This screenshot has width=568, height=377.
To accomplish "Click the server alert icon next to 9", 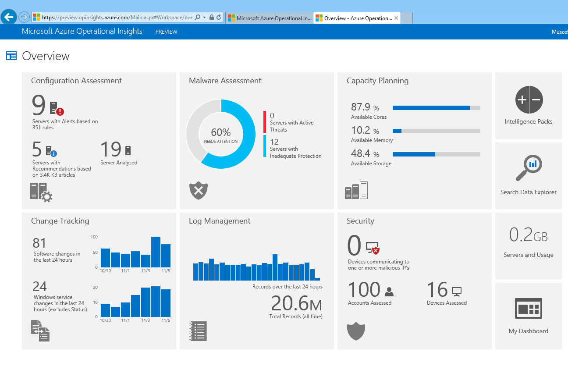I will coord(57,108).
